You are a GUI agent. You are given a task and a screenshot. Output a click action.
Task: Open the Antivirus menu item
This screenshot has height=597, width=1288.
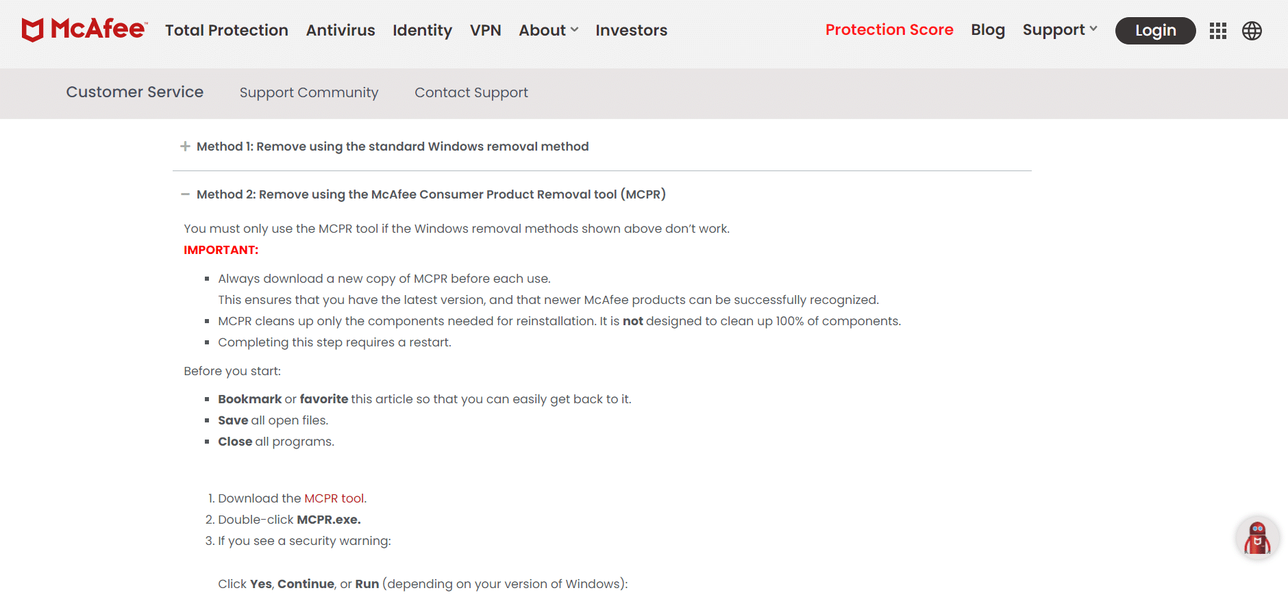pyautogui.click(x=340, y=30)
